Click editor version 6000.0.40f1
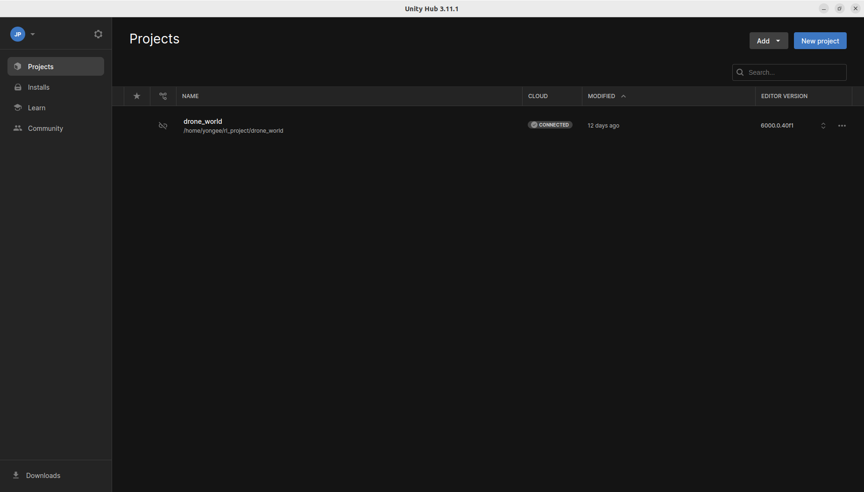Image resolution: width=864 pixels, height=492 pixels. (777, 126)
